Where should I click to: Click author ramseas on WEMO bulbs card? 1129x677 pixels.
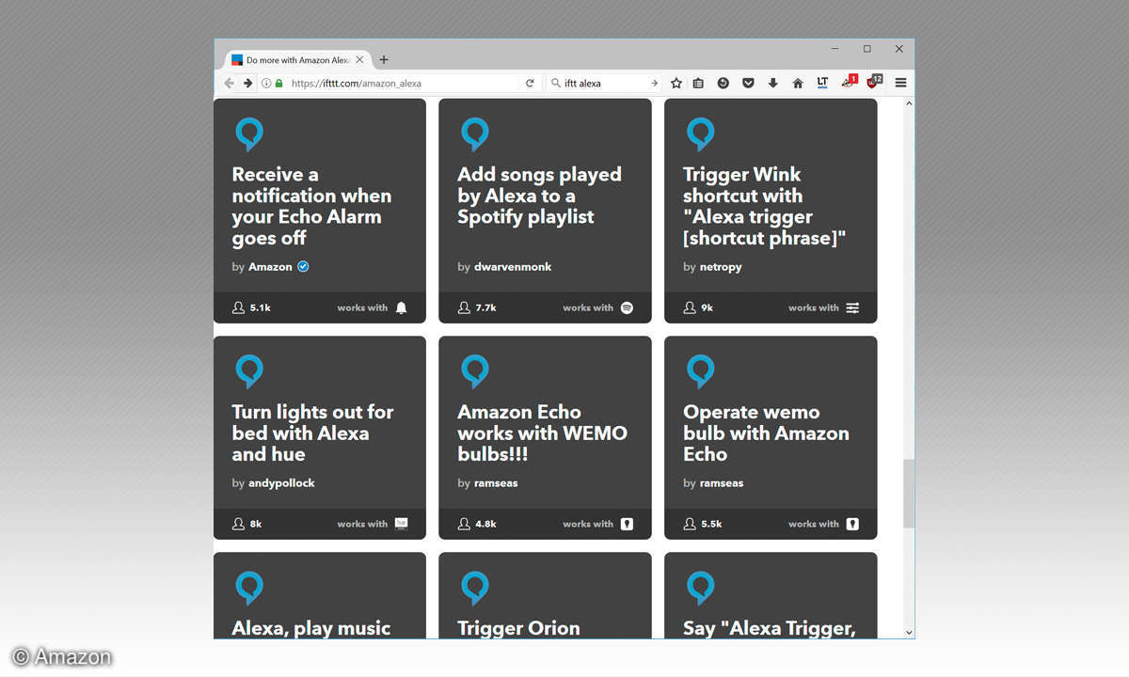click(x=496, y=483)
